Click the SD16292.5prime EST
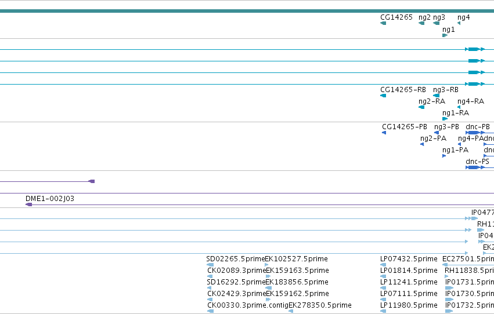 [209, 288]
